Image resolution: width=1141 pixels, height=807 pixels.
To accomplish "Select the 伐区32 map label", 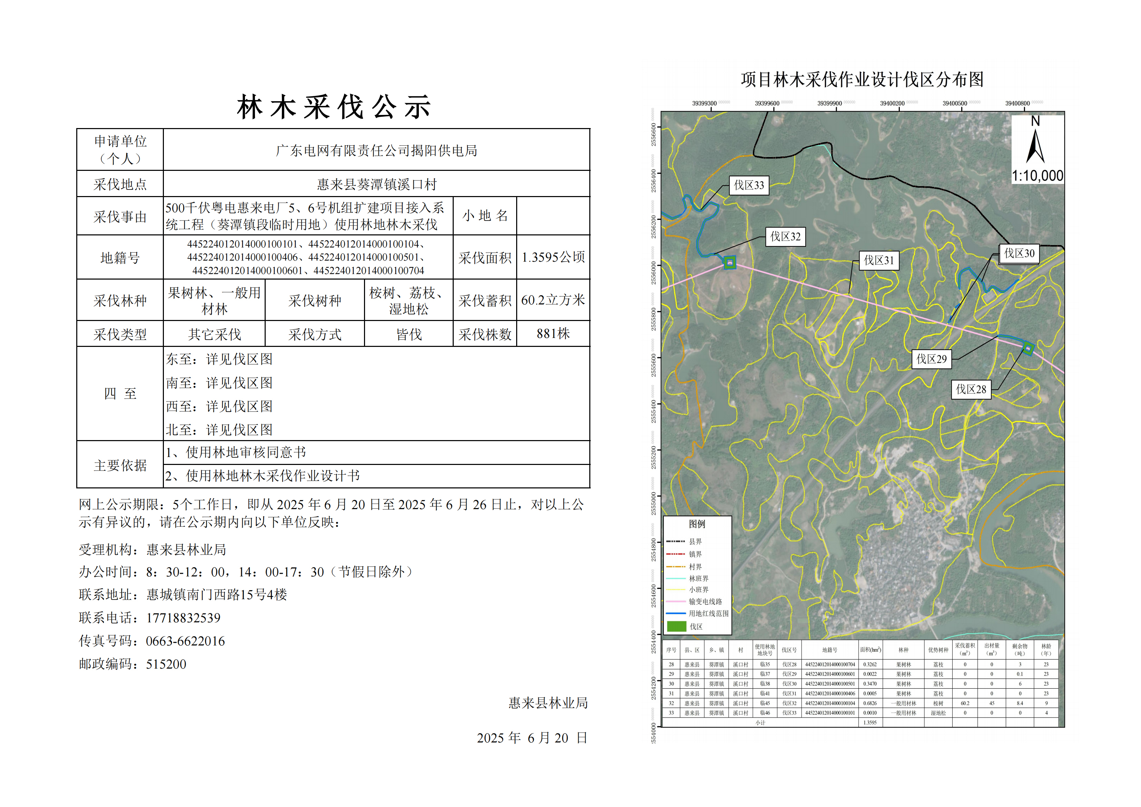I will click(785, 237).
